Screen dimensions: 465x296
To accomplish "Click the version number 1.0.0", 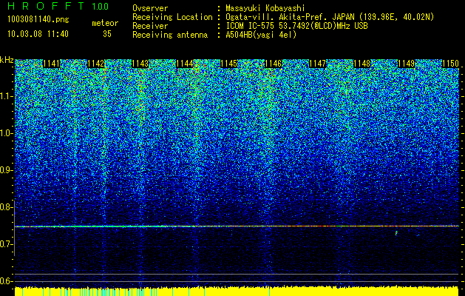I will (x=100, y=7).
